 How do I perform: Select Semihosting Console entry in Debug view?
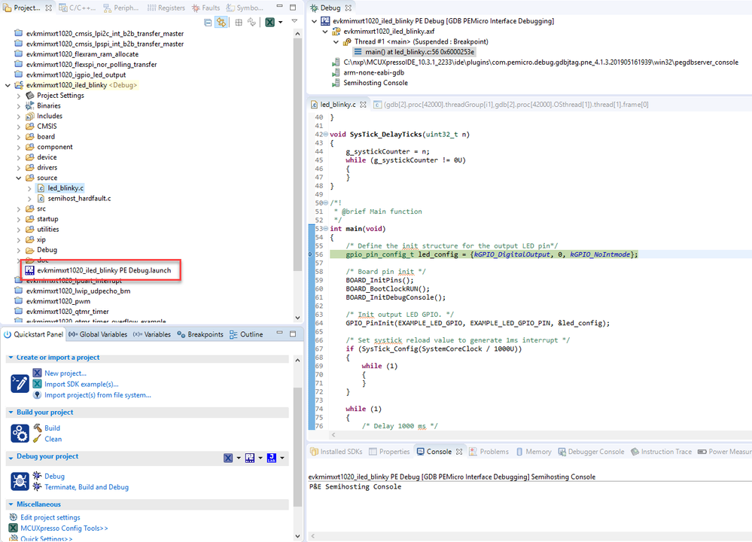[375, 83]
